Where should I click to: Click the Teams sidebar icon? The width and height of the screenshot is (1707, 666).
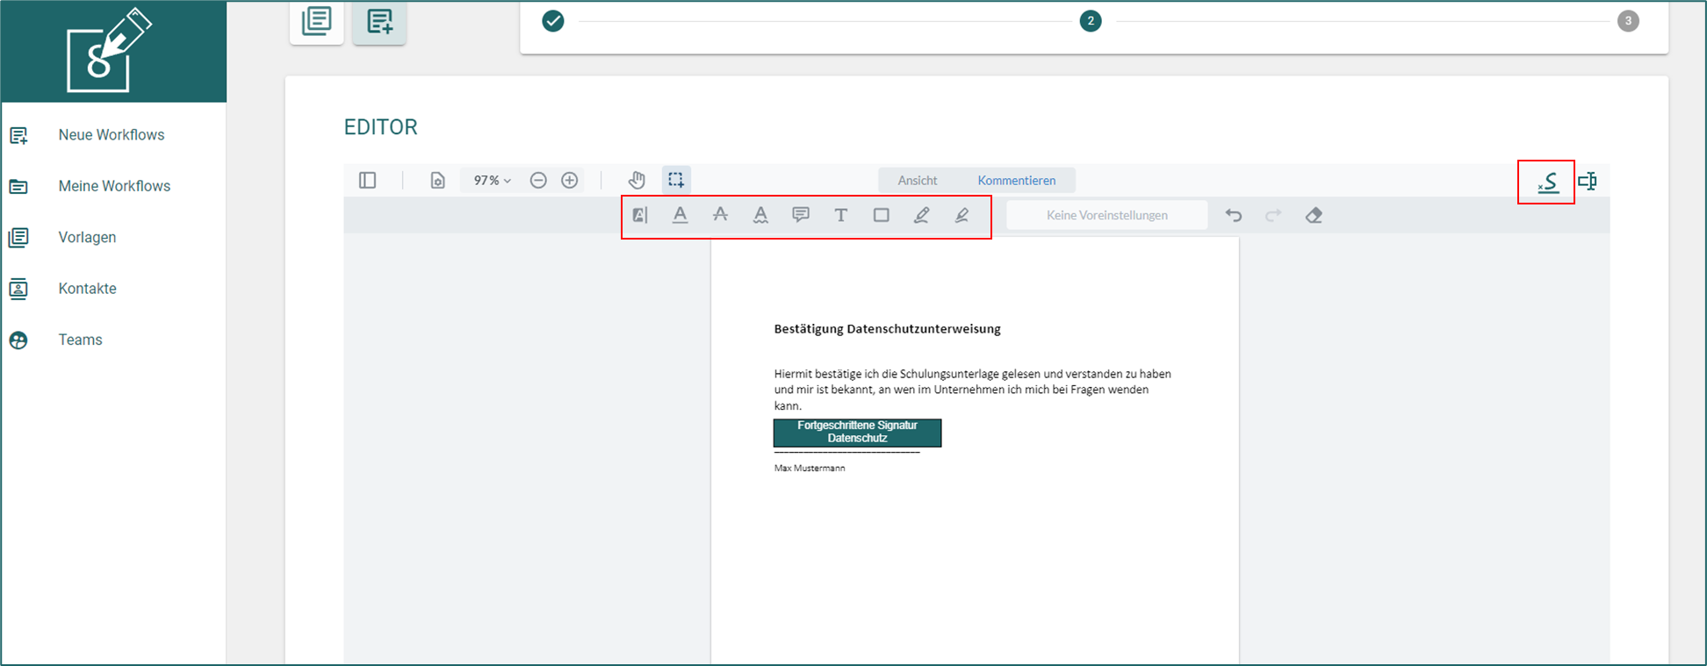point(18,340)
